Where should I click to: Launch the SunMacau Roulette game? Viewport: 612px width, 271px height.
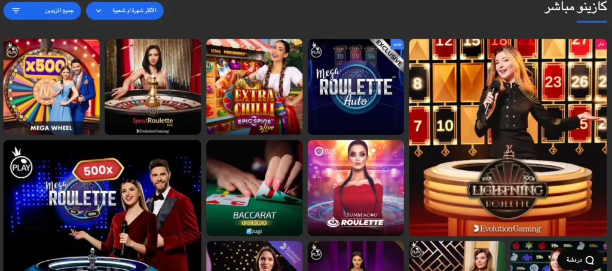(356, 188)
